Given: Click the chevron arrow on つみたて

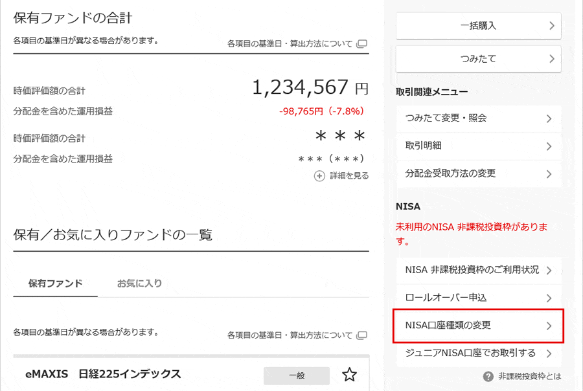Looking at the screenshot, I should pos(551,59).
